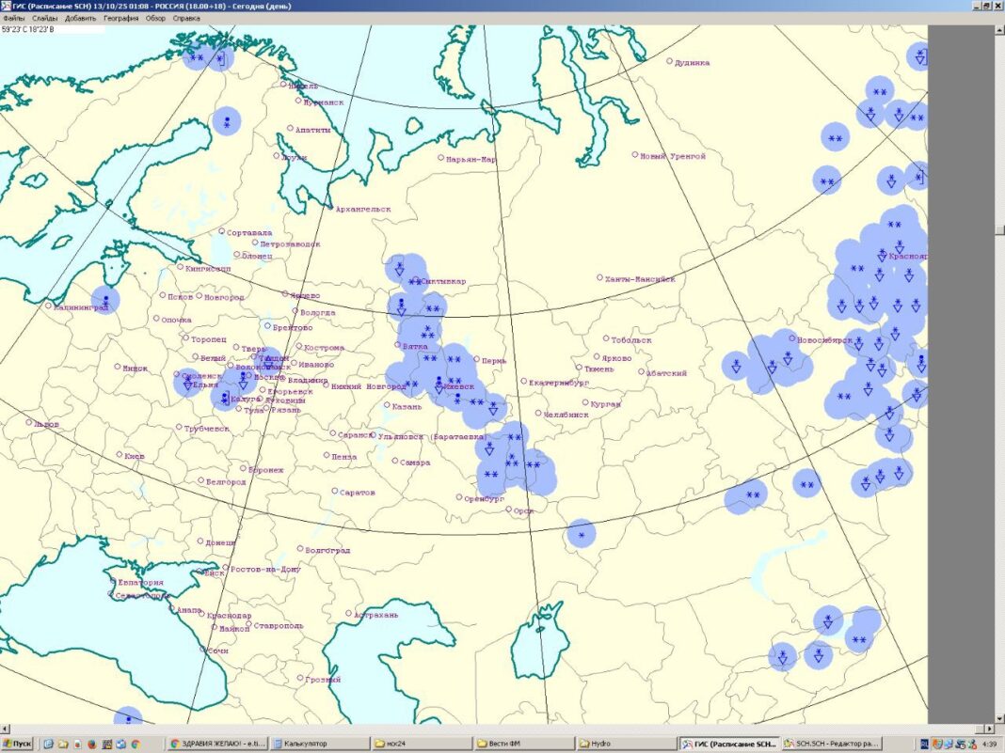The width and height of the screenshot is (1005, 753).
Task: Click the city point for Архангельск
Action: pyautogui.click(x=330, y=208)
